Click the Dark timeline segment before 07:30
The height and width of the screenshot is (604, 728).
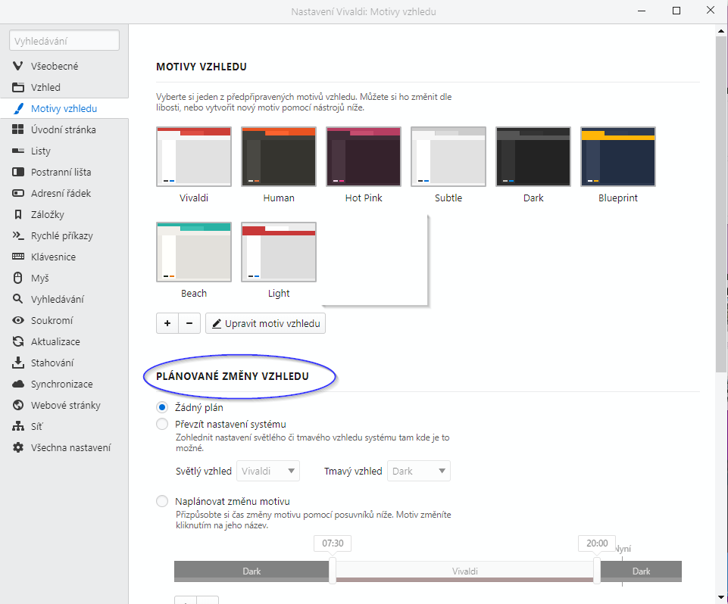[x=252, y=571]
